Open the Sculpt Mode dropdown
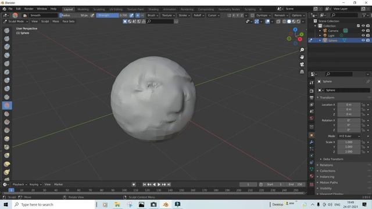 [16, 21]
